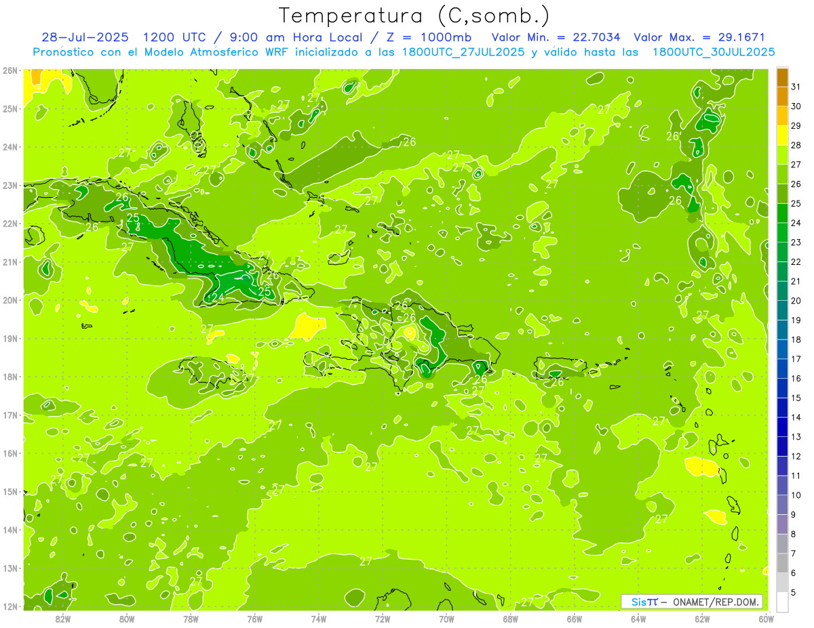Click the "20N" latitude axis label
This screenshot has width=814, height=628.
coord(9,300)
